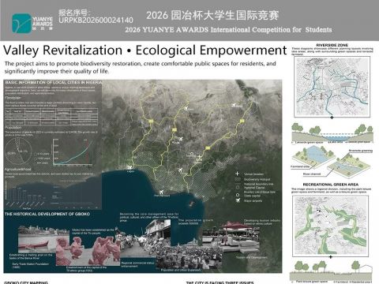Click the 'State capital' legend text

click(253, 196)
